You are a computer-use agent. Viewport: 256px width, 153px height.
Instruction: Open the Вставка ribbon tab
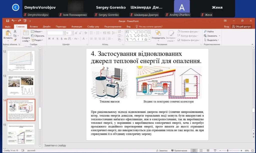[x=33, y=26]
